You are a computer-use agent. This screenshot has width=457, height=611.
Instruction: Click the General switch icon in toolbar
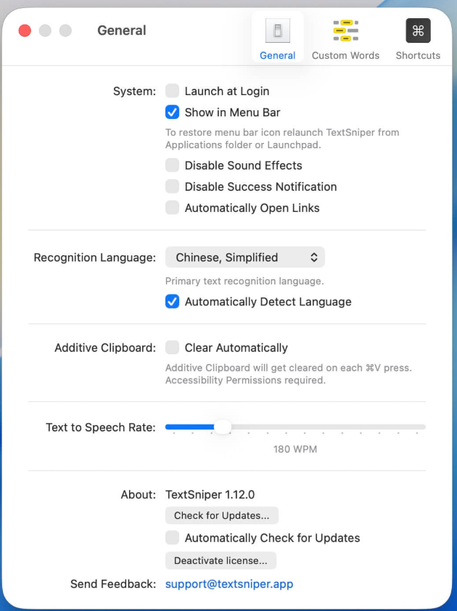click(x=278, y=31)
